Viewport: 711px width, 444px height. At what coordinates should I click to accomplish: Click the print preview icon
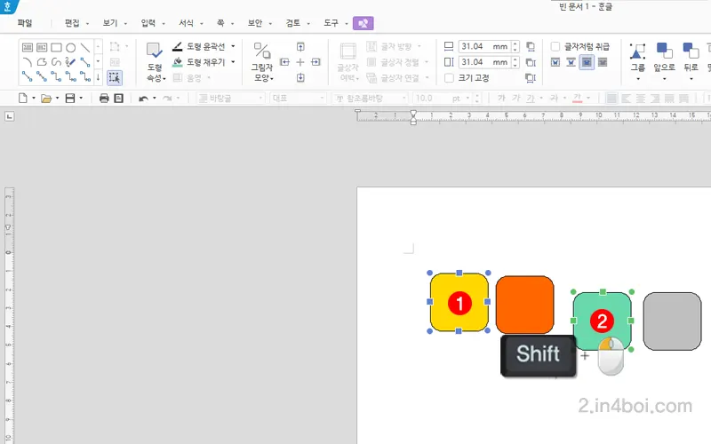click(118, 98)
